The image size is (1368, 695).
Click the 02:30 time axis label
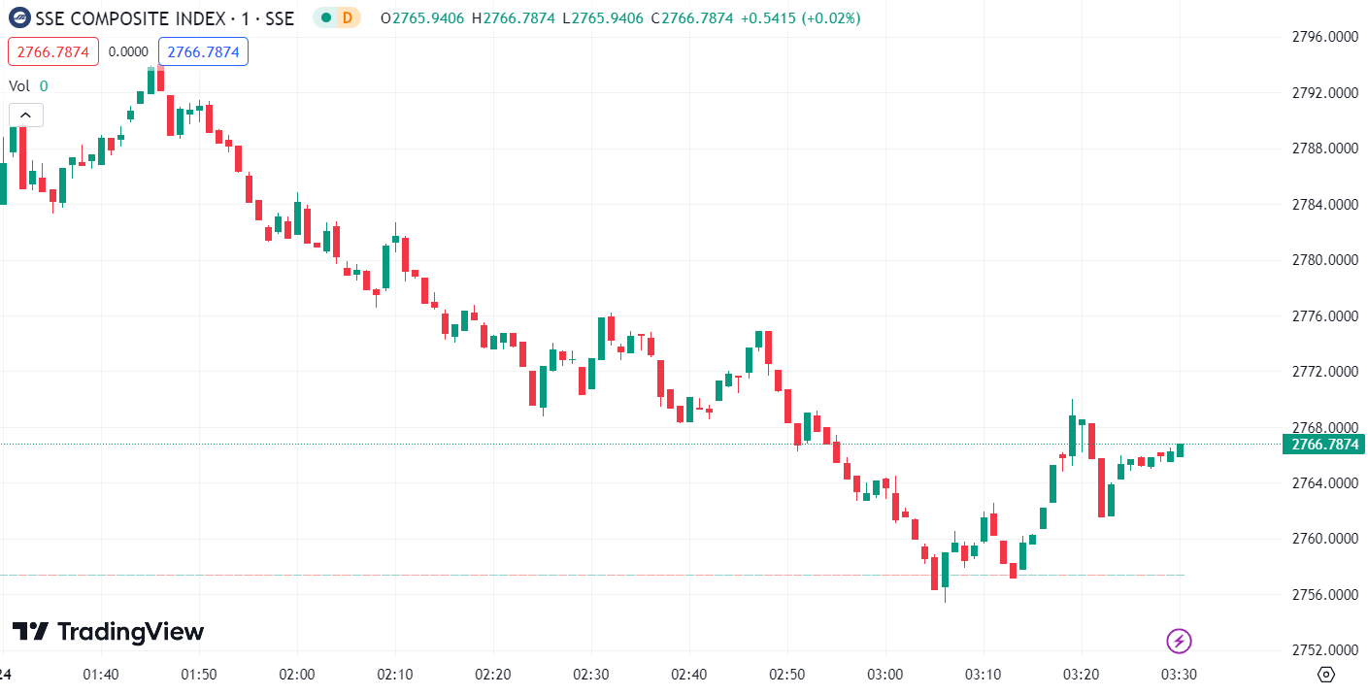point(591,675)
